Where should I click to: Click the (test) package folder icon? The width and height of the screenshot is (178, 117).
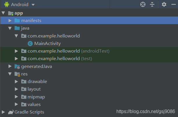click(24, 59)
